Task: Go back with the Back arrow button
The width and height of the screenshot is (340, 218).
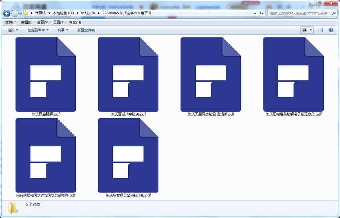Action: (x=7, y=14)
